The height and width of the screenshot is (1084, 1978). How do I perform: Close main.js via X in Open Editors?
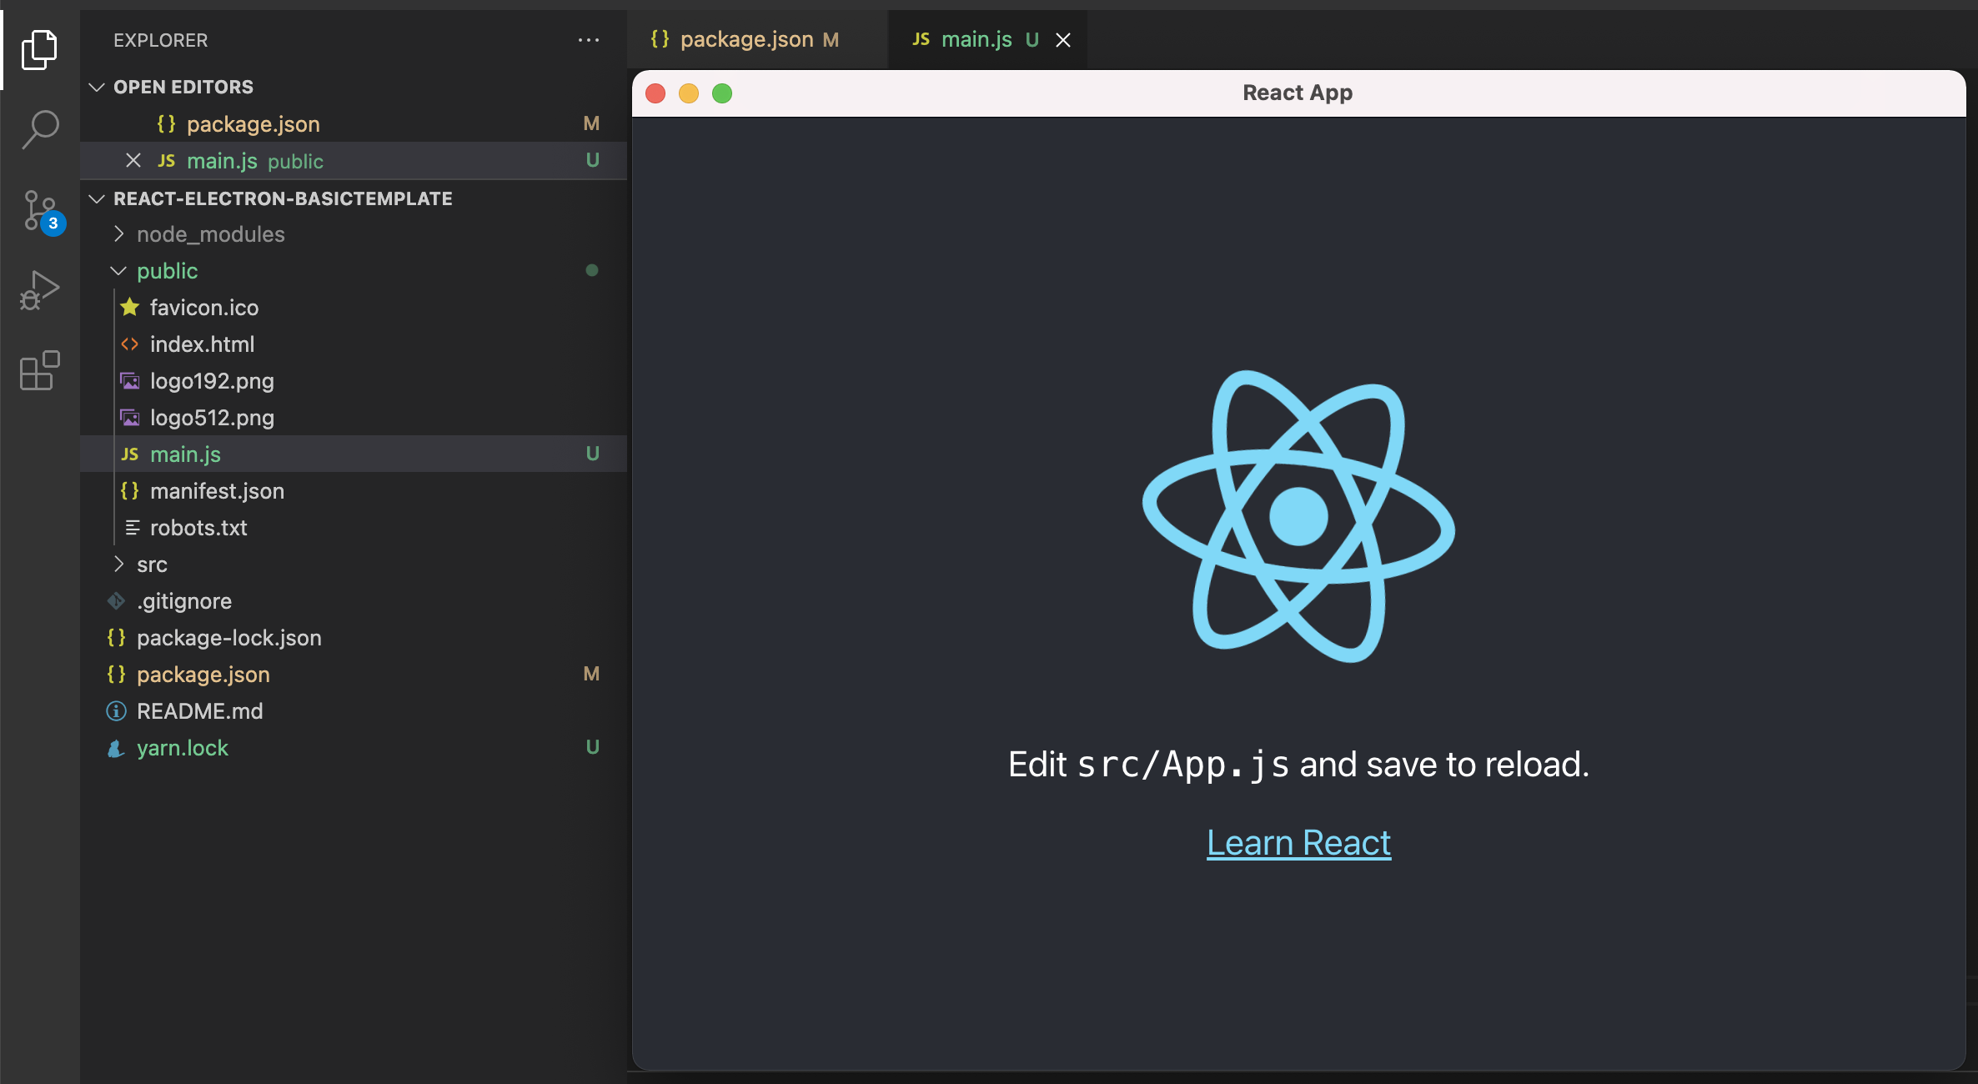pyautogui.click(x=133, y=160)
